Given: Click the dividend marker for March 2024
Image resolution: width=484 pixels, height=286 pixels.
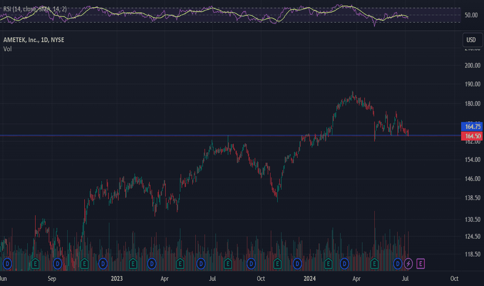Looking at the screenshot, I should click(x=344, y=264).
